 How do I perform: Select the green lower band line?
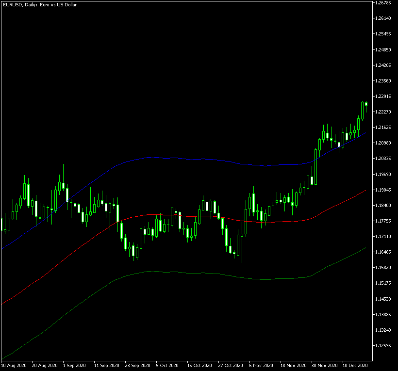[x=194, y=273]
